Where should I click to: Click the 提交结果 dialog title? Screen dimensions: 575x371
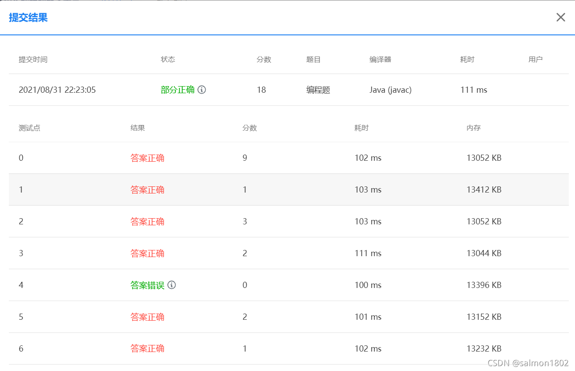[28, 18]
